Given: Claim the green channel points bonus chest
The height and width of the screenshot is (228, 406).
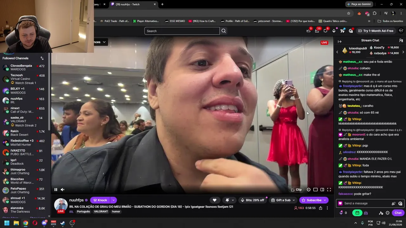Looking at the screenshot, I should click(357, 213).
